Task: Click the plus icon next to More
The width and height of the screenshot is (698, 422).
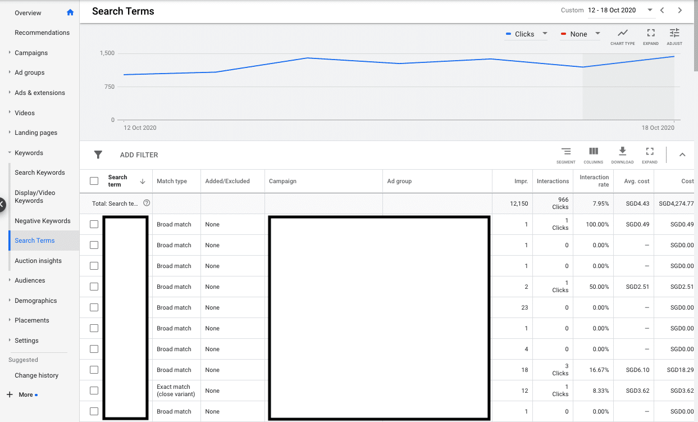Action: [10, 394]
